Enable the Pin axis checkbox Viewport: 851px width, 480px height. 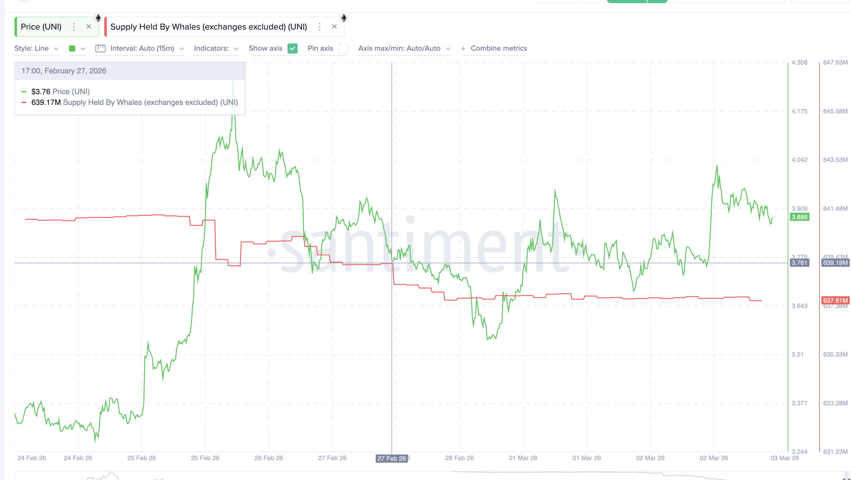click(343, 49)
